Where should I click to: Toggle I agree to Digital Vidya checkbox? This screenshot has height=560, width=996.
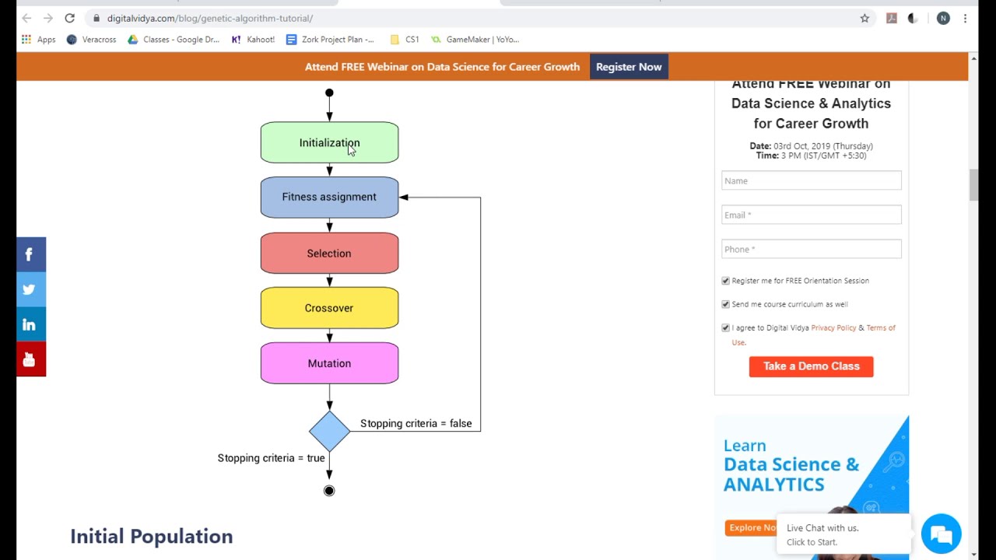tap(725, 327)
